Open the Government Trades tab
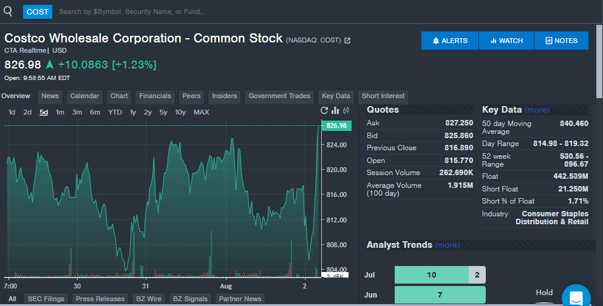The width and height of the screenshot is (603, 306). 279,96
